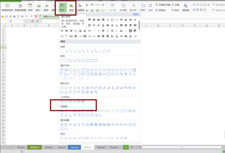225x153 pixels.
Task: Select the straight line shape
Action: point(62,51)
